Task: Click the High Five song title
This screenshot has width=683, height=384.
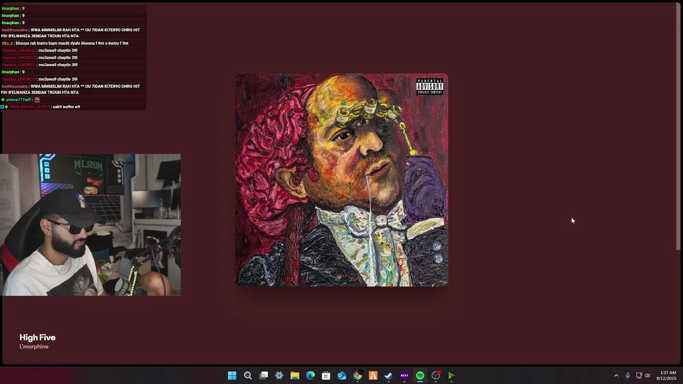Action: click(x=37, y=337)
